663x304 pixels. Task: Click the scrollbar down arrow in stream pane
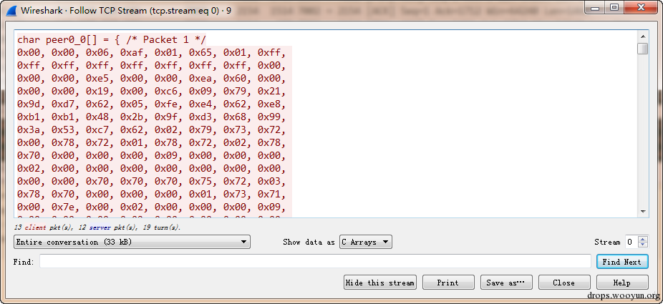click(x=643, y=211)
